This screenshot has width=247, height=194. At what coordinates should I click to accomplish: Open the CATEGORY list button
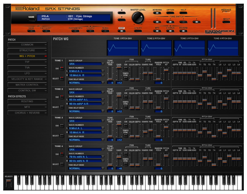pyautogui.click(x=46, y=31)
